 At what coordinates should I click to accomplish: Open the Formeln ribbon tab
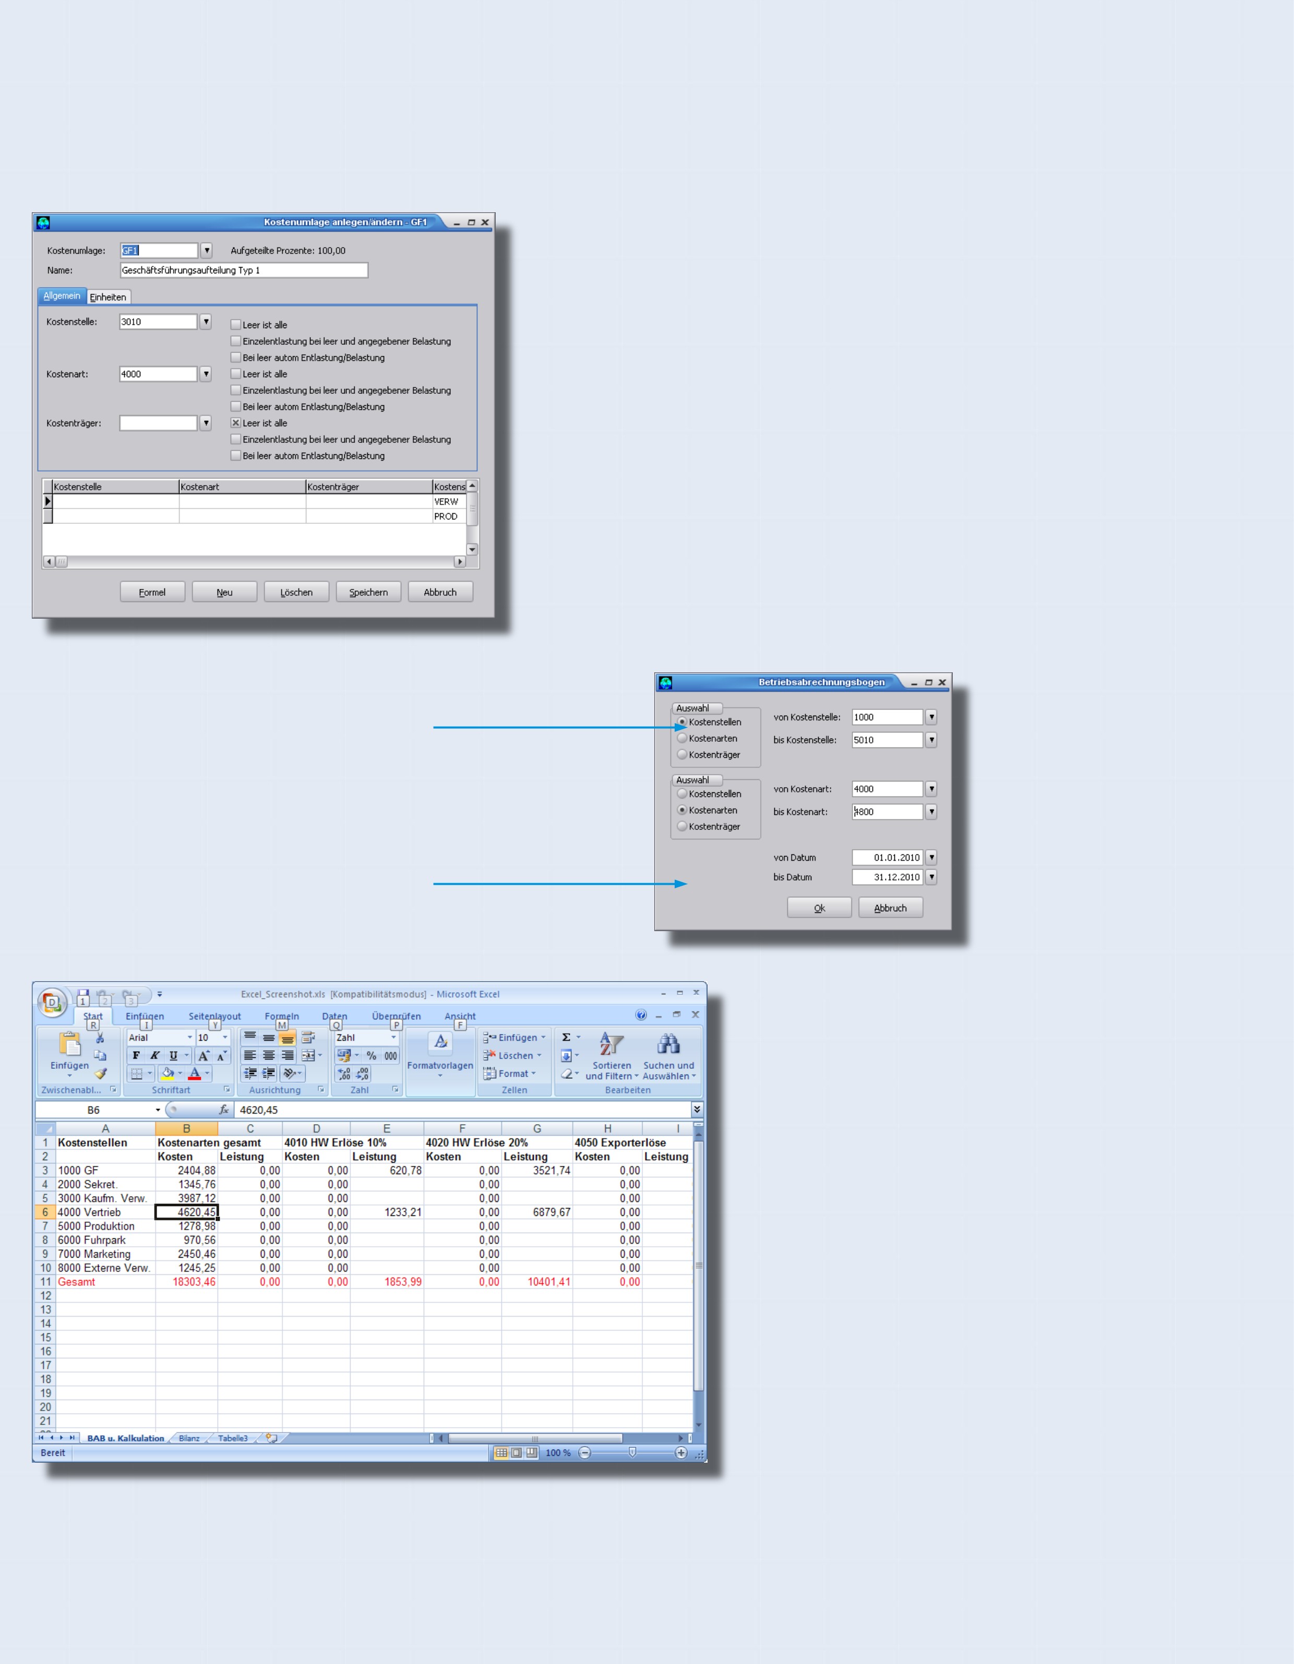[x=281, y=1016]
